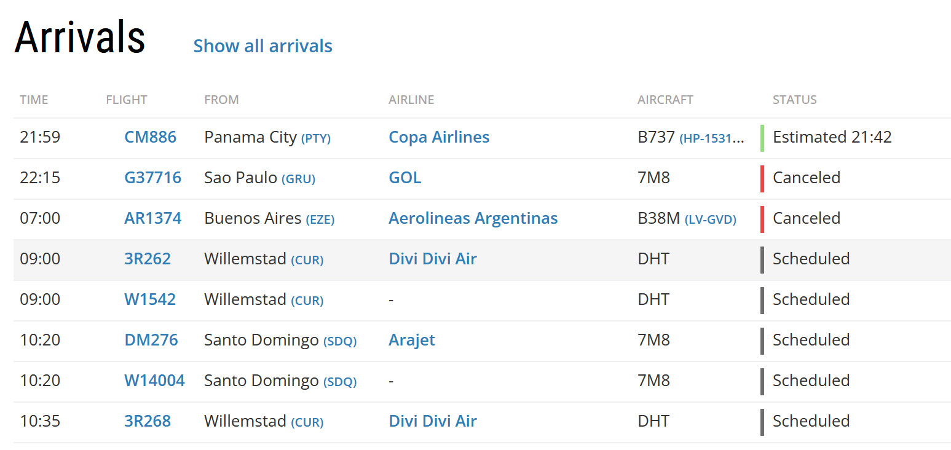Open Arajet airline page
951x450 pixels.
[x=411, y=340]
